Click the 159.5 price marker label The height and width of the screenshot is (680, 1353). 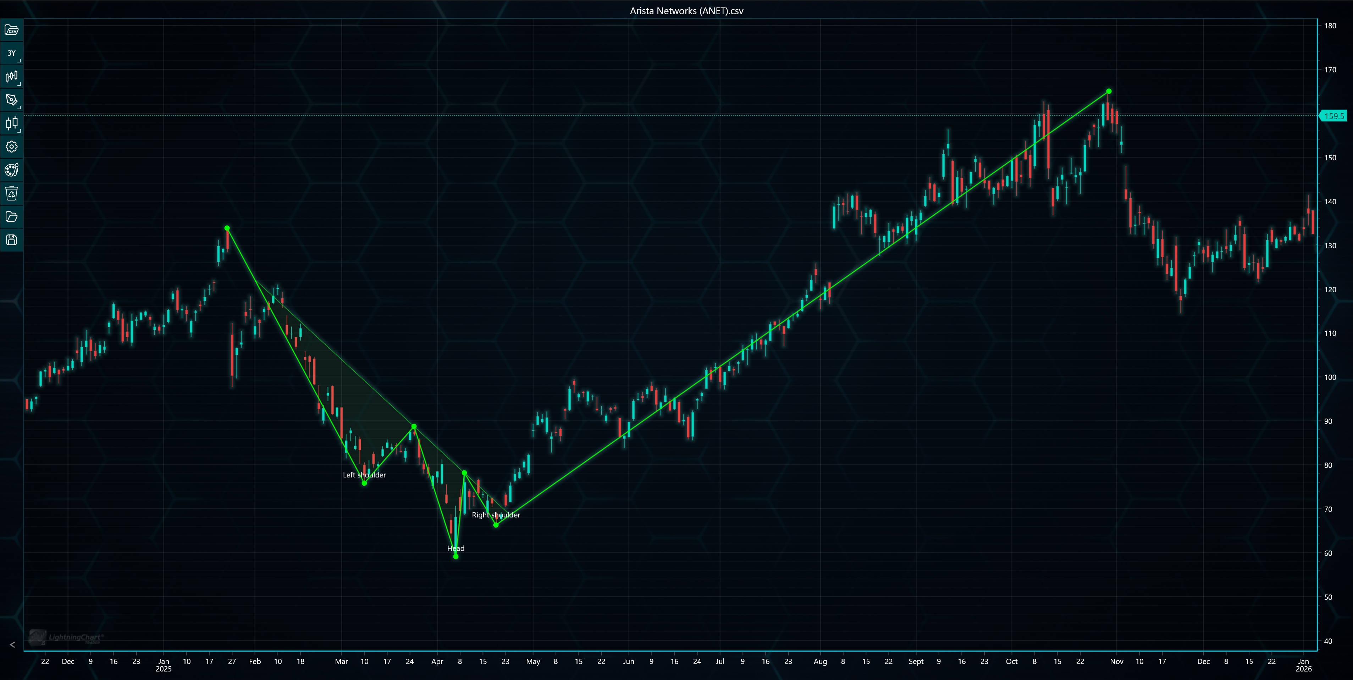click(1333, 116)
